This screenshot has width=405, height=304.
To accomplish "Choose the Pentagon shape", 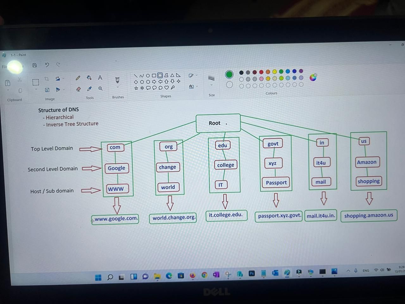I will 142,82.
